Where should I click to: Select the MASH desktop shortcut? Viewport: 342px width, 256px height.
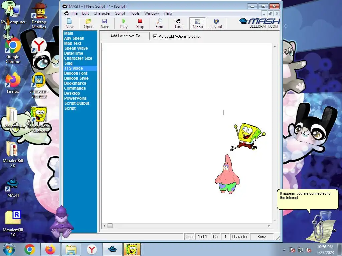13,188
